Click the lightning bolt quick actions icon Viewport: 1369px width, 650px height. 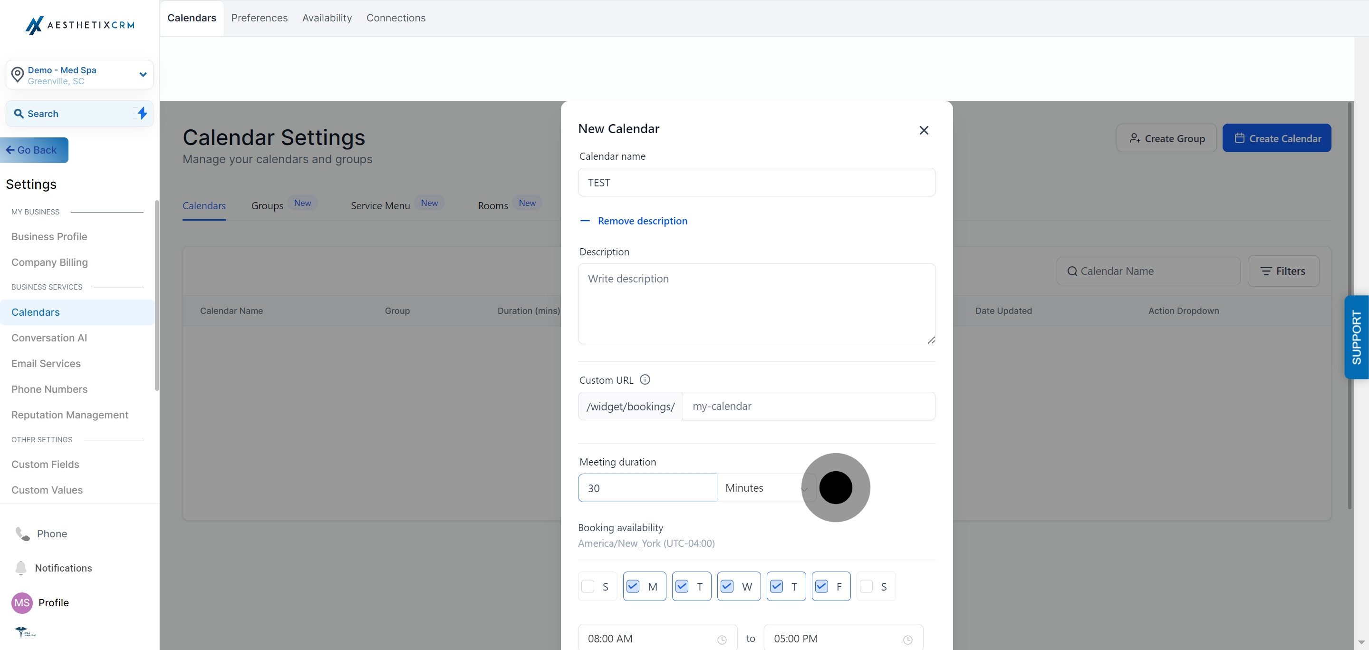142,113
